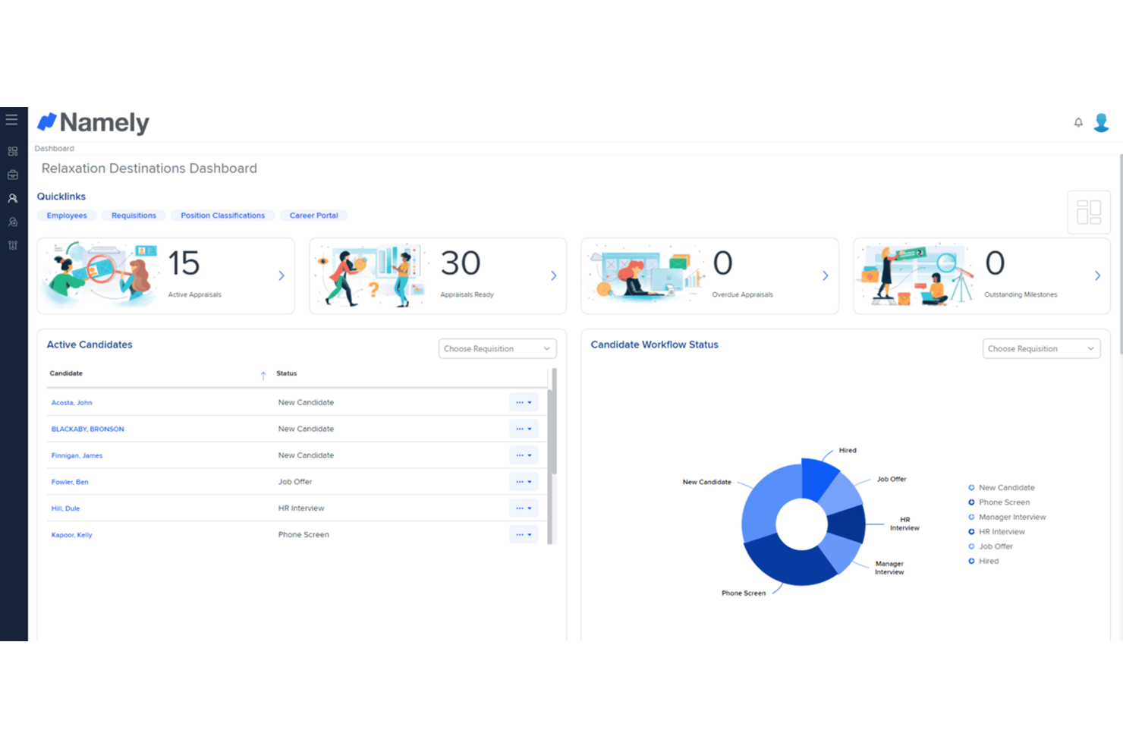1123x749 pixels.
Task: Open the Position Classifications quicklink
Action: click(222, 216)
